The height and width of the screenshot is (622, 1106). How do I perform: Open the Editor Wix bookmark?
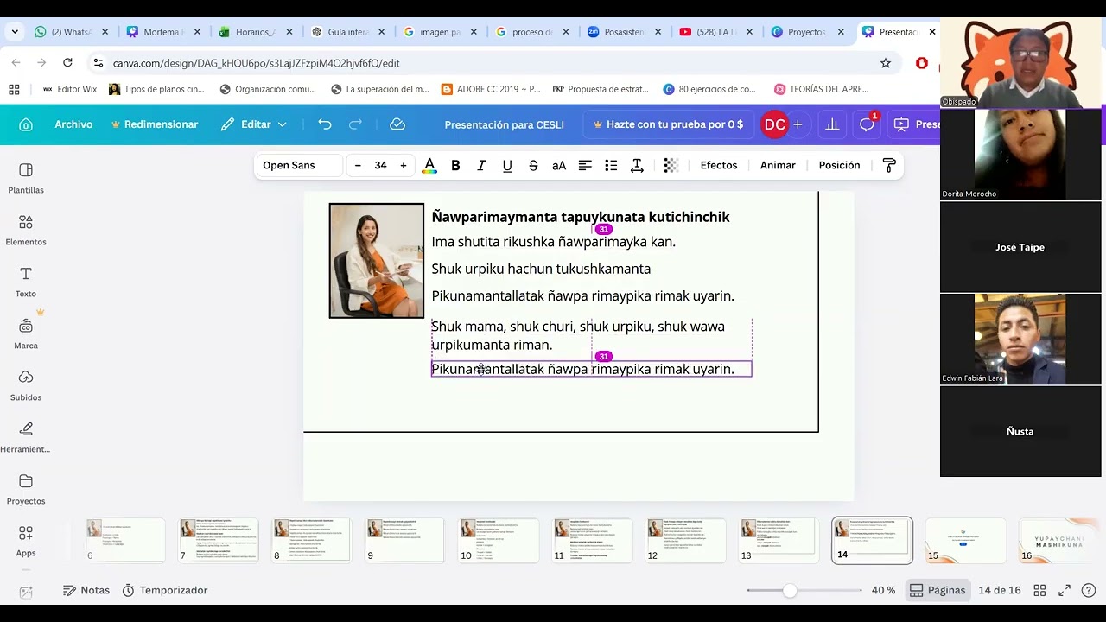click(68, 89)
